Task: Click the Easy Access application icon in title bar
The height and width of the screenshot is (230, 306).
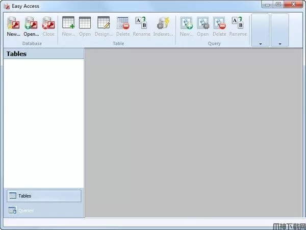Action: (x=7, y=7)
